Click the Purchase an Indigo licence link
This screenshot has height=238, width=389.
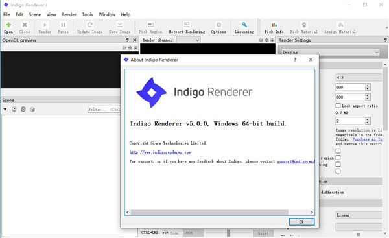367,139
